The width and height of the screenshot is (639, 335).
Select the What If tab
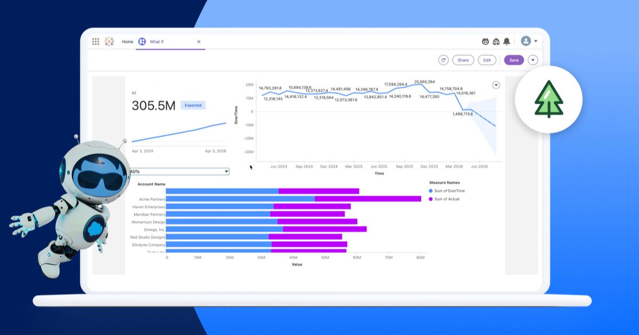[x=157, y=41]
